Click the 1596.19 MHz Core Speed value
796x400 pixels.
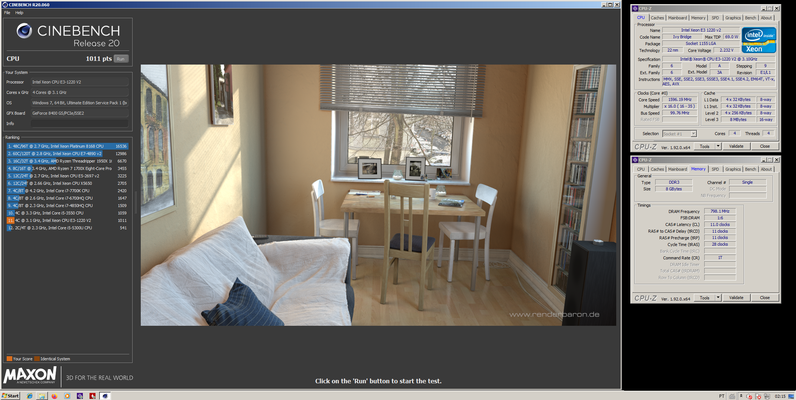coord(680,99)
